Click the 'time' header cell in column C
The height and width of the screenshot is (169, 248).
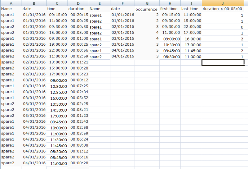coord(57,9)
